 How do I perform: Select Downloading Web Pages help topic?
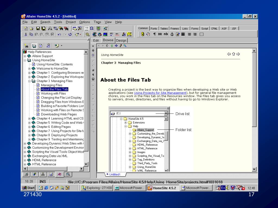click(59, 115)
